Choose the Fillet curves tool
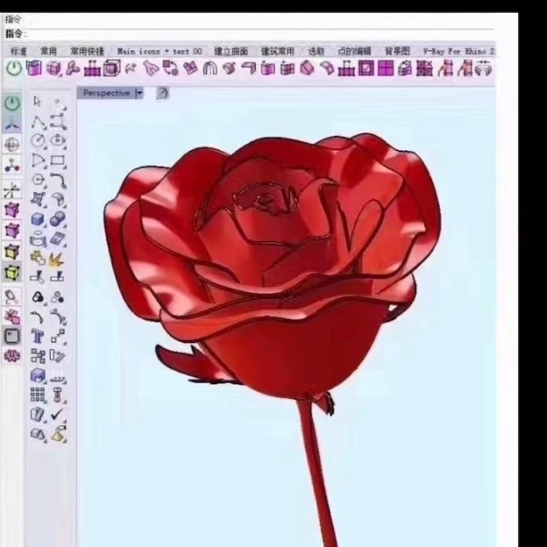 [58, 180]
